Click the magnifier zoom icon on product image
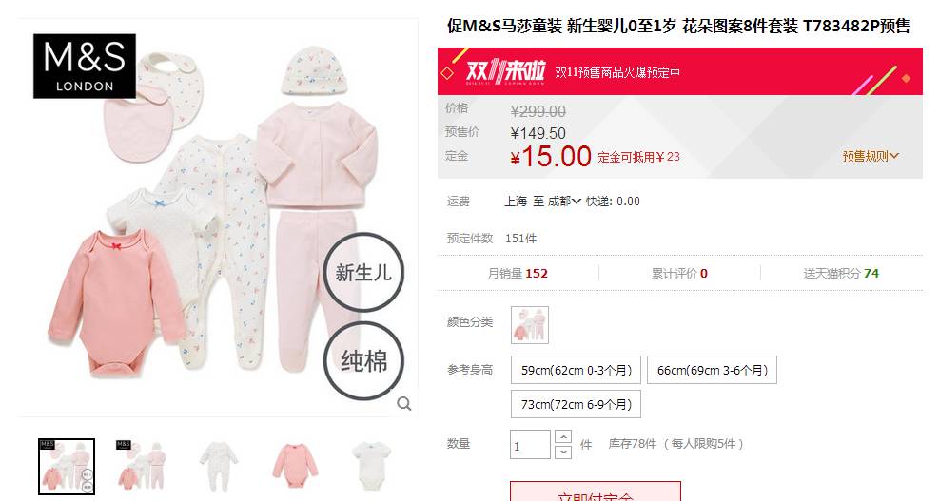The width and height of the screenshot is (939, 501). (x=404, y=403)
